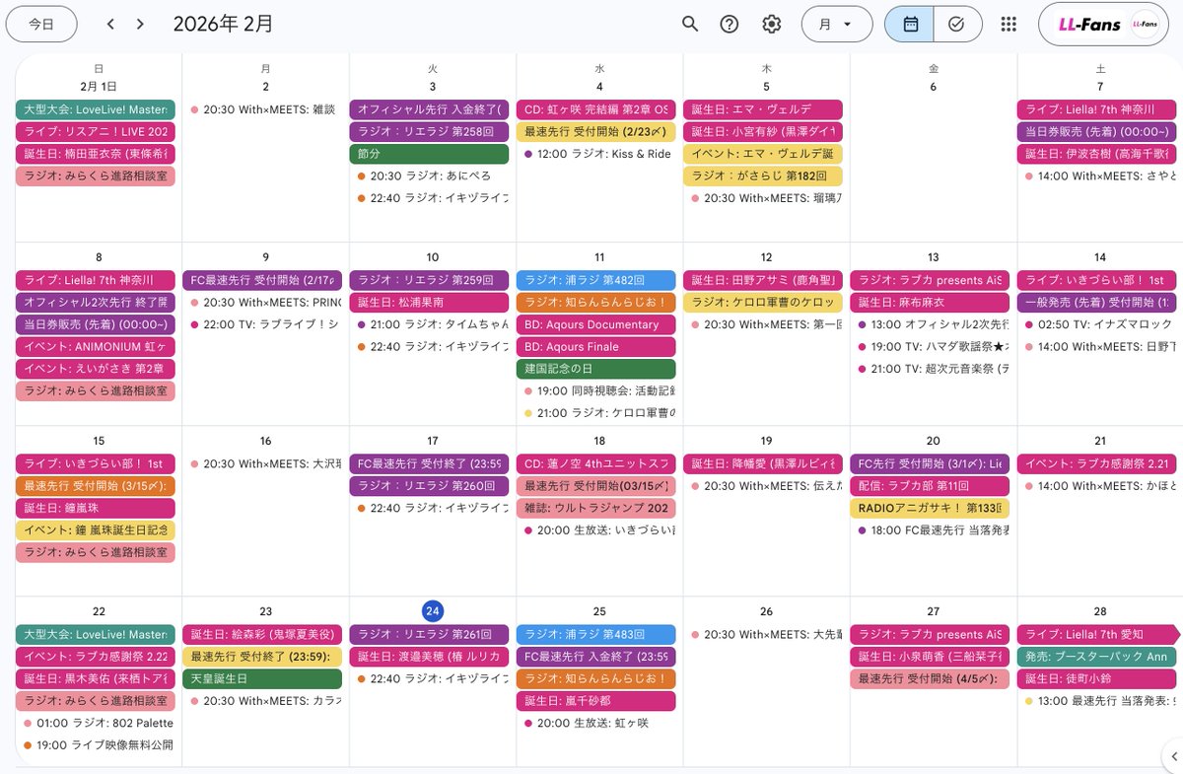The image size is (1183, 774).
Task: Select the highlighted date 24
Action: pyautogui.click(x=432, y=611)
